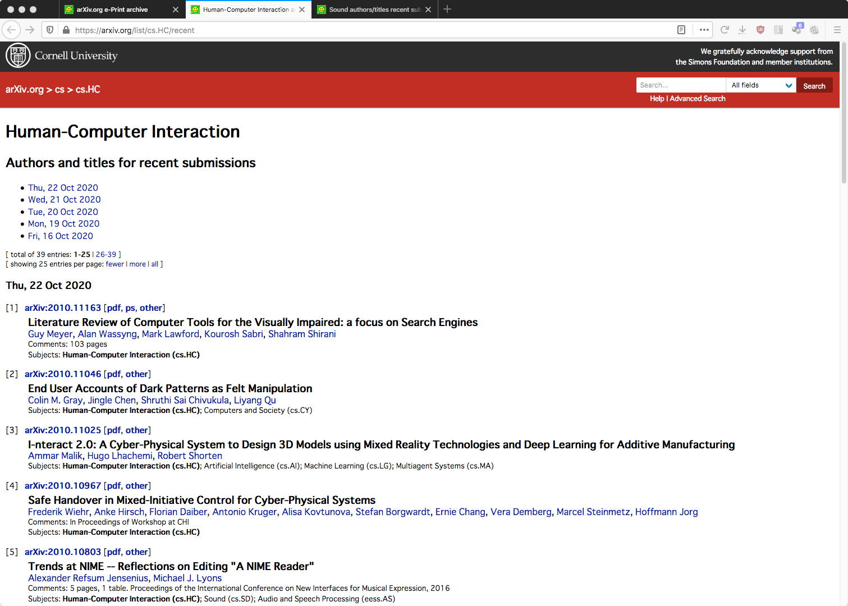Click the cs breadcrumb link
848x606 pixels.
pyautogui.click(x=59, y=89)
